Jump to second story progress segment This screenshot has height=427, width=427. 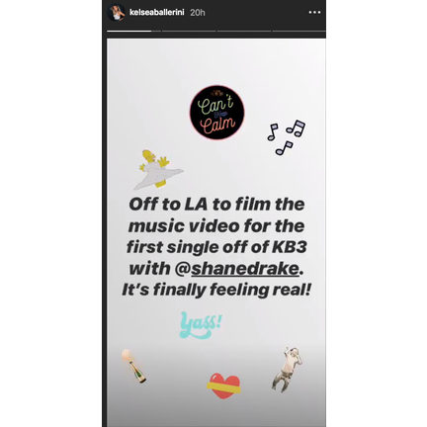coord(189,32)
